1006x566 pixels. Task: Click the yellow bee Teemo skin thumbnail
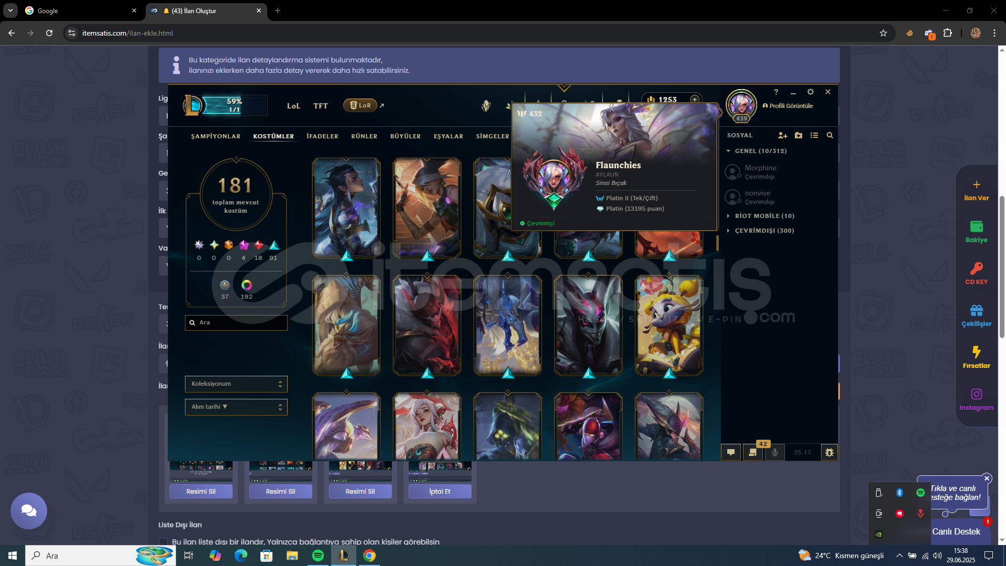[669, 325]
